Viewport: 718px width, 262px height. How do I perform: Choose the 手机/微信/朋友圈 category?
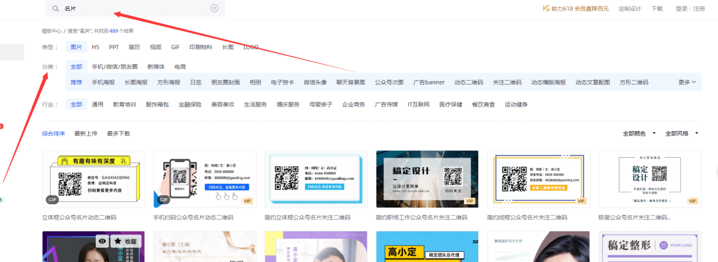114,66
